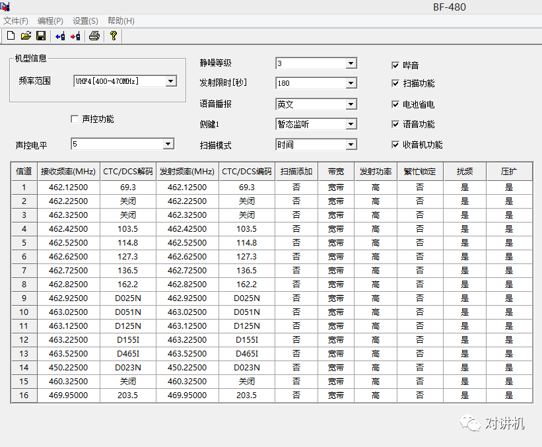Click the write to radio icon (red arrow)

click(75, 36)
